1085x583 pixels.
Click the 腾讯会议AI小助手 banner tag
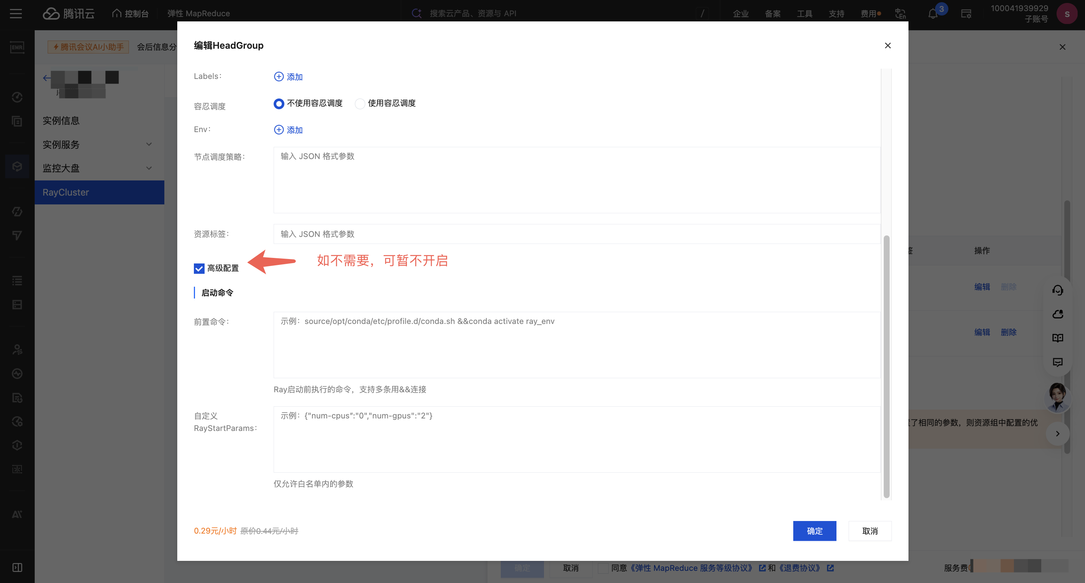88,47
